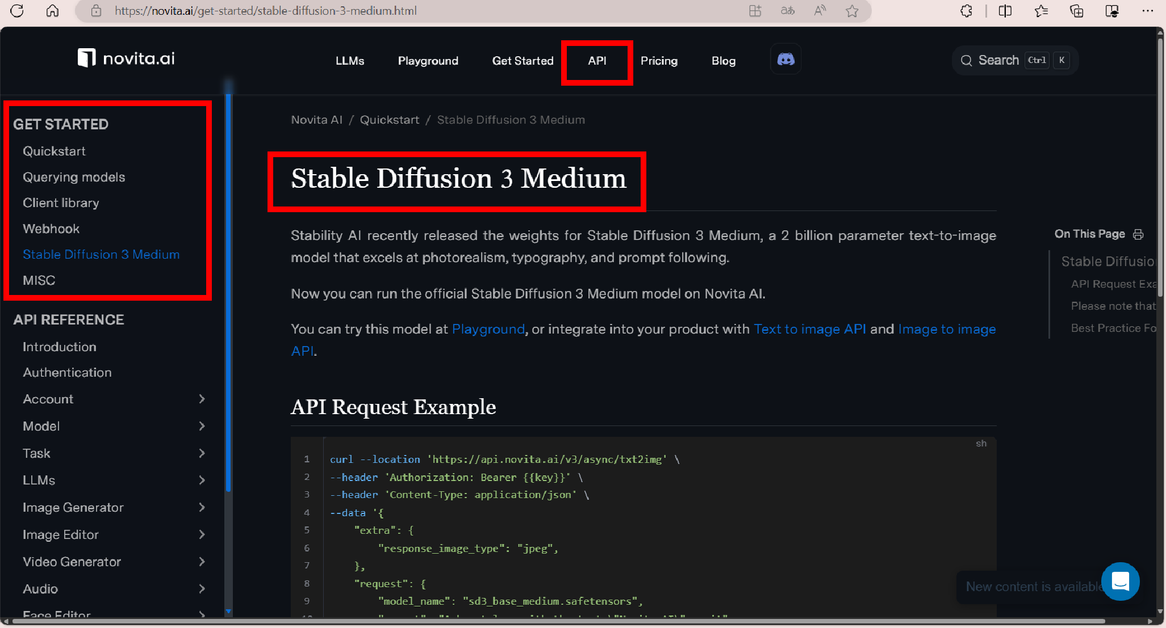
Task: Click the Playground link in paragraph
Action: pyautogui.click(x=488, y=329)
